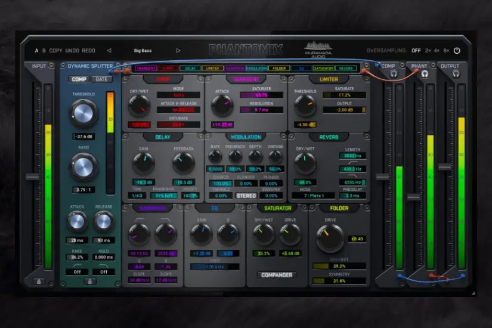This screenshot has width=492, height=328.
Task: Click PHANT channel headphone icon
Action: pos(425,74)
